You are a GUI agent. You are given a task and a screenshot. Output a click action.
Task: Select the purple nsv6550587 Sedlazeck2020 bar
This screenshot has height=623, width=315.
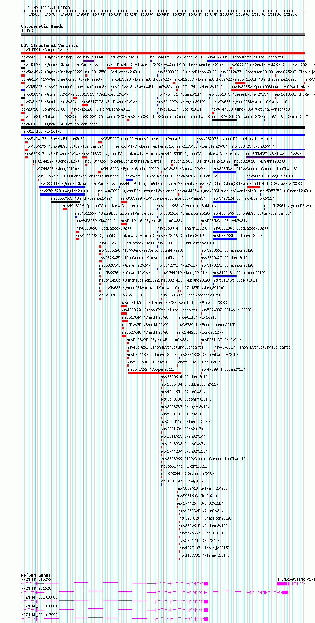(x=275, y=157)
